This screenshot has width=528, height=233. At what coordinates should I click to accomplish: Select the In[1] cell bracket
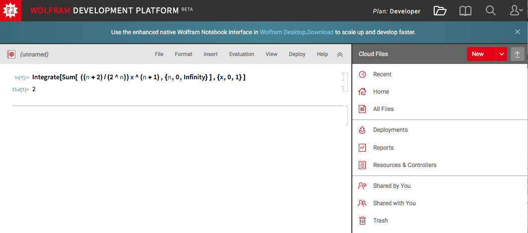point(343,77)
